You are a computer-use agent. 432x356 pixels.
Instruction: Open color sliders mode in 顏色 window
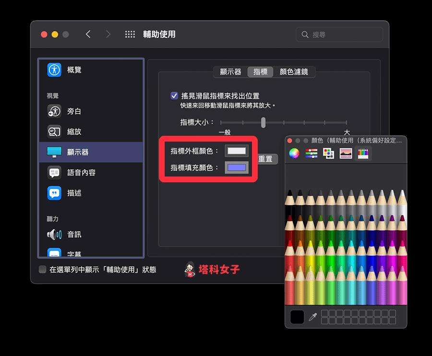(312, 153)
